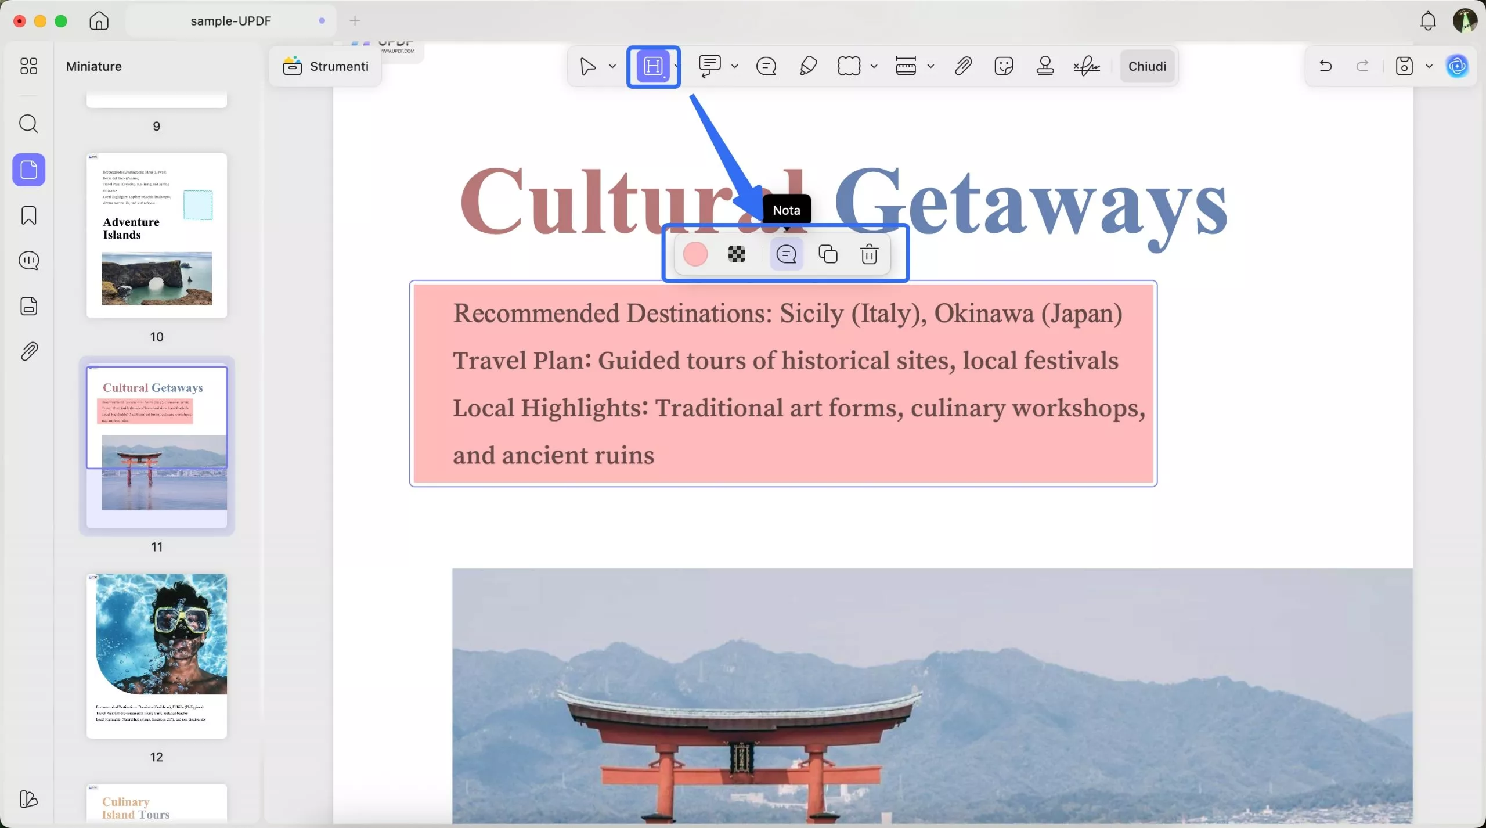1486x828 pixels.
Task: Open the page thumbnails grid view
Action: 28,66
